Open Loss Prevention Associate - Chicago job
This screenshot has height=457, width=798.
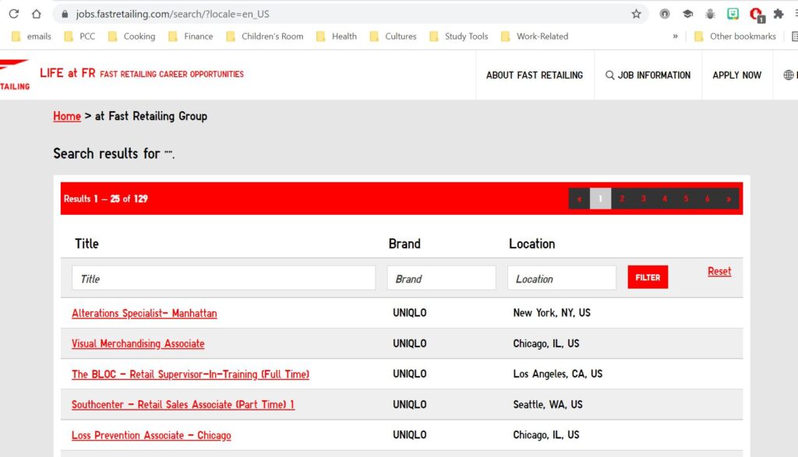151,435
